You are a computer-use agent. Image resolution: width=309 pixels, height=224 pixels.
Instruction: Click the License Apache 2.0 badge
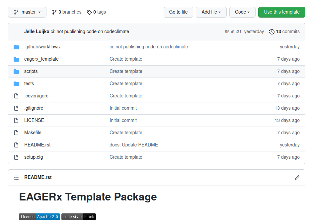(x=39, y=217)
